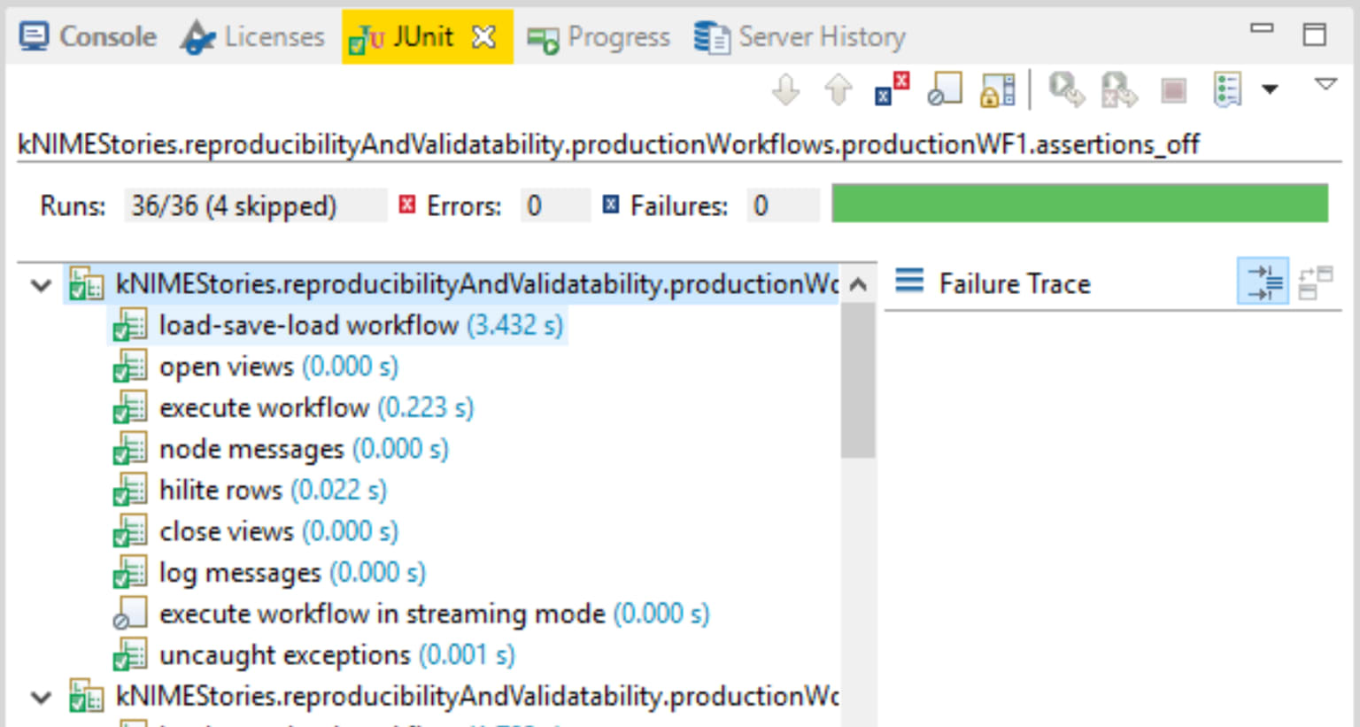The image size is (1360, 727).
Task: Click Rerun Failed Tests First icon
Action: coord(1119,89)
